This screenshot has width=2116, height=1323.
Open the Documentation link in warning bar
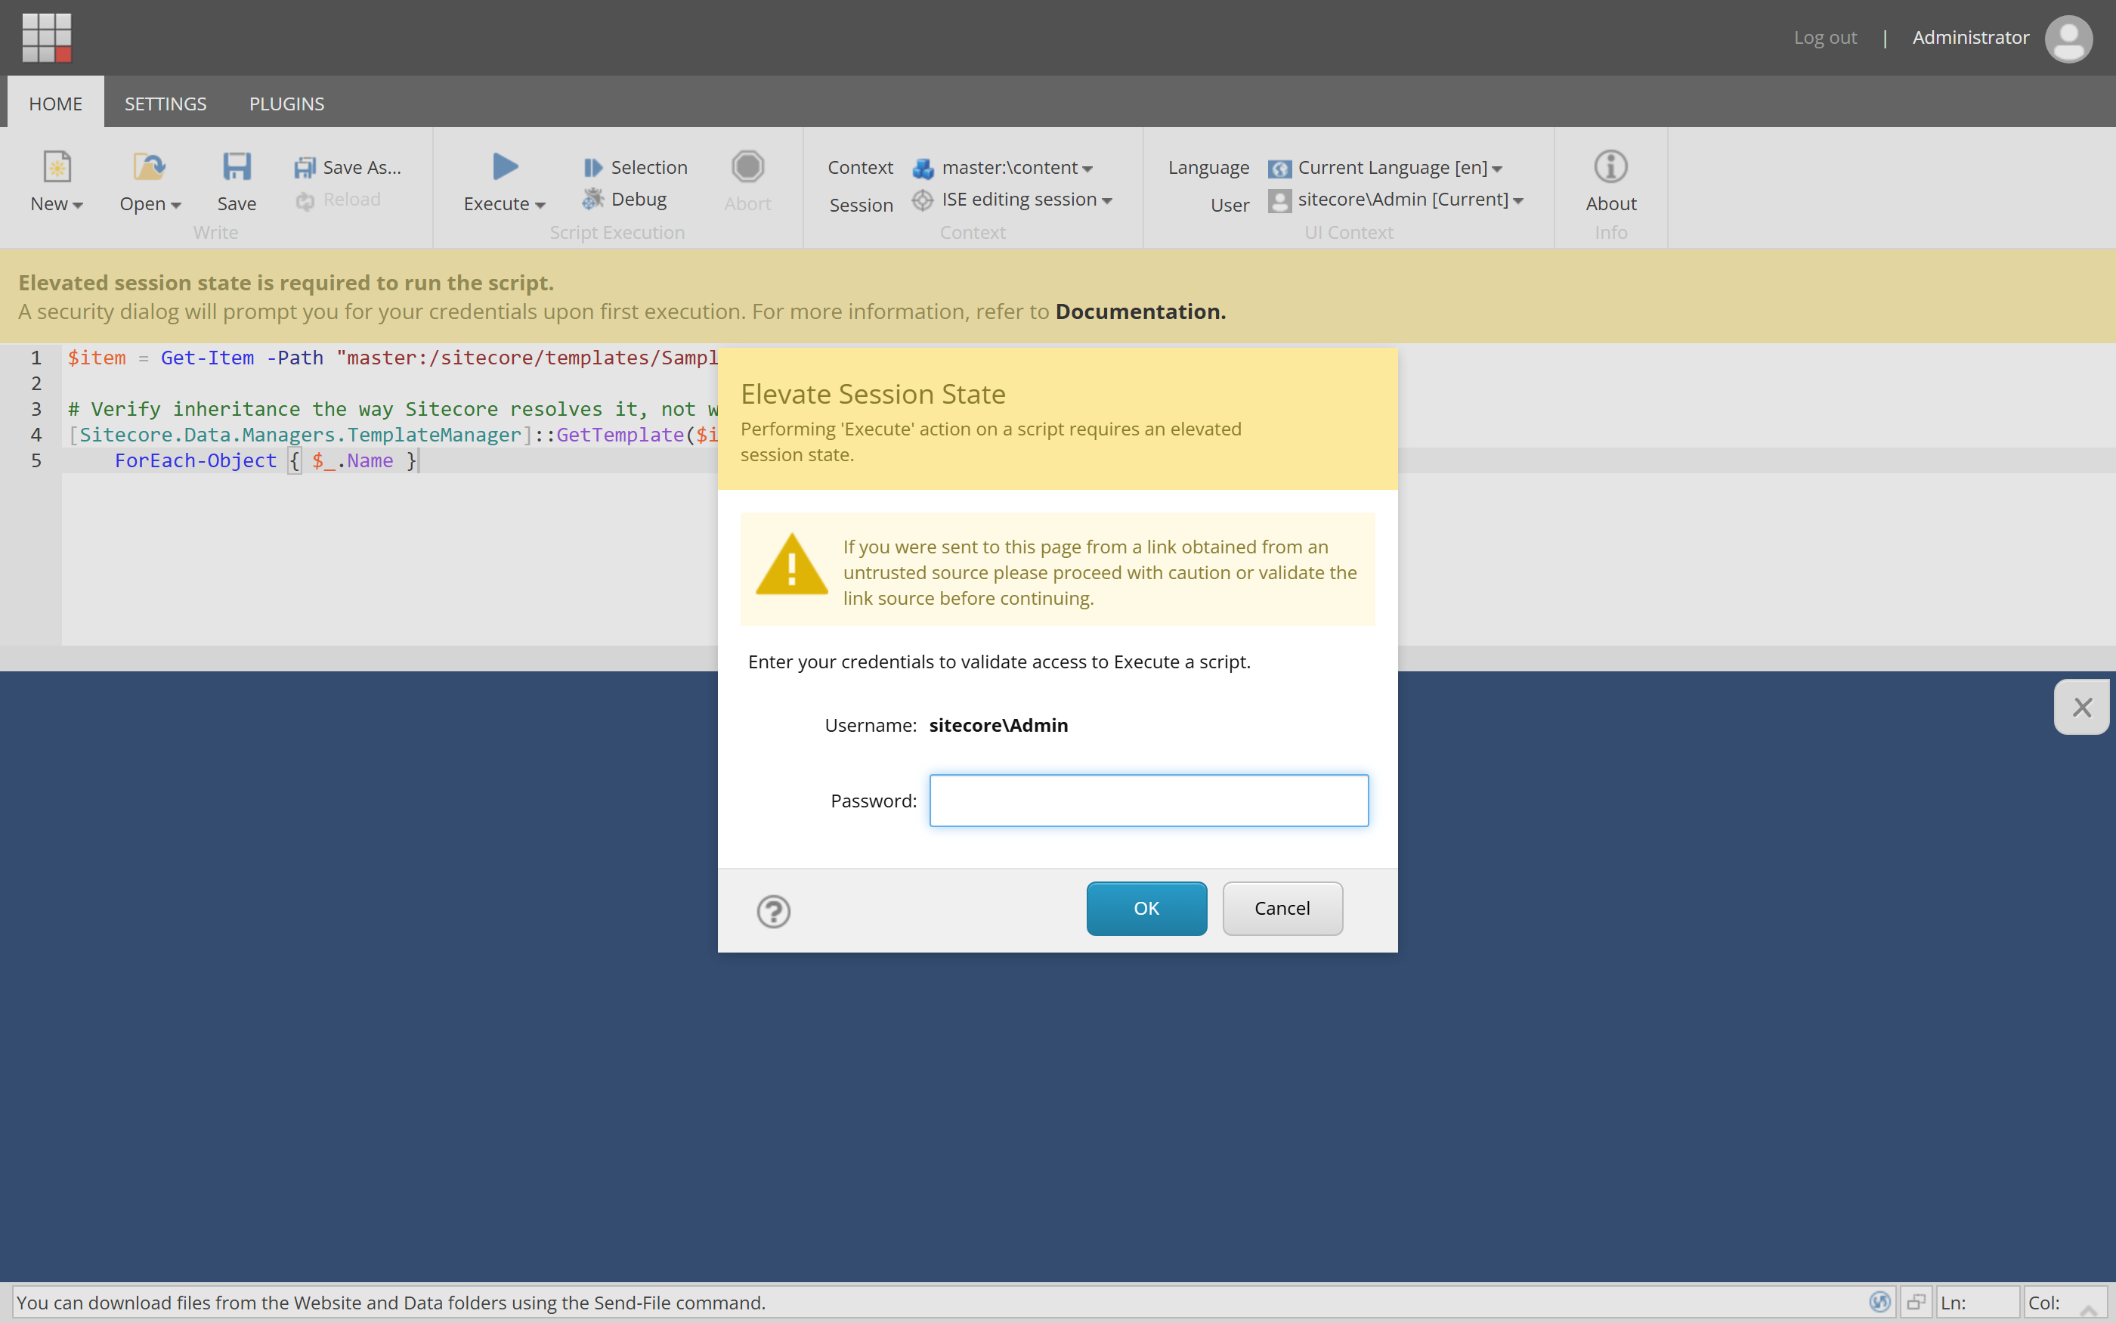pyautogui.click(x=1140, y=311)
